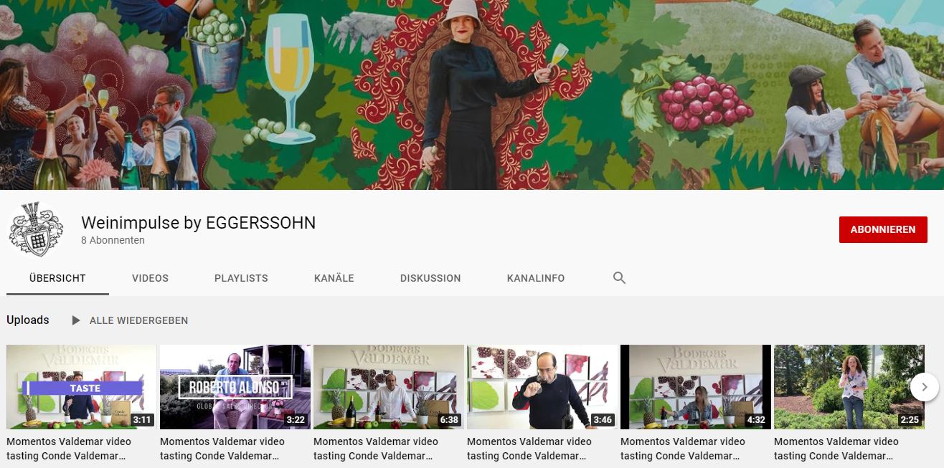The height and width of the screenshot is (468, 944).
Task: Go to the Diskussion tab
Action: (430, 278)
